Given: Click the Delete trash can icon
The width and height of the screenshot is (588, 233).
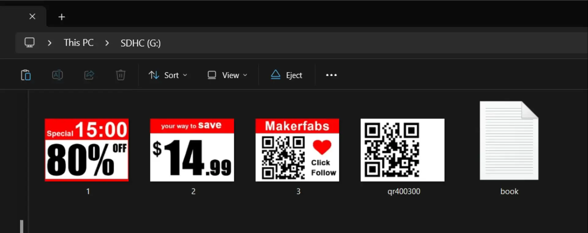Looking at the screenshot, I should (121, 75).
